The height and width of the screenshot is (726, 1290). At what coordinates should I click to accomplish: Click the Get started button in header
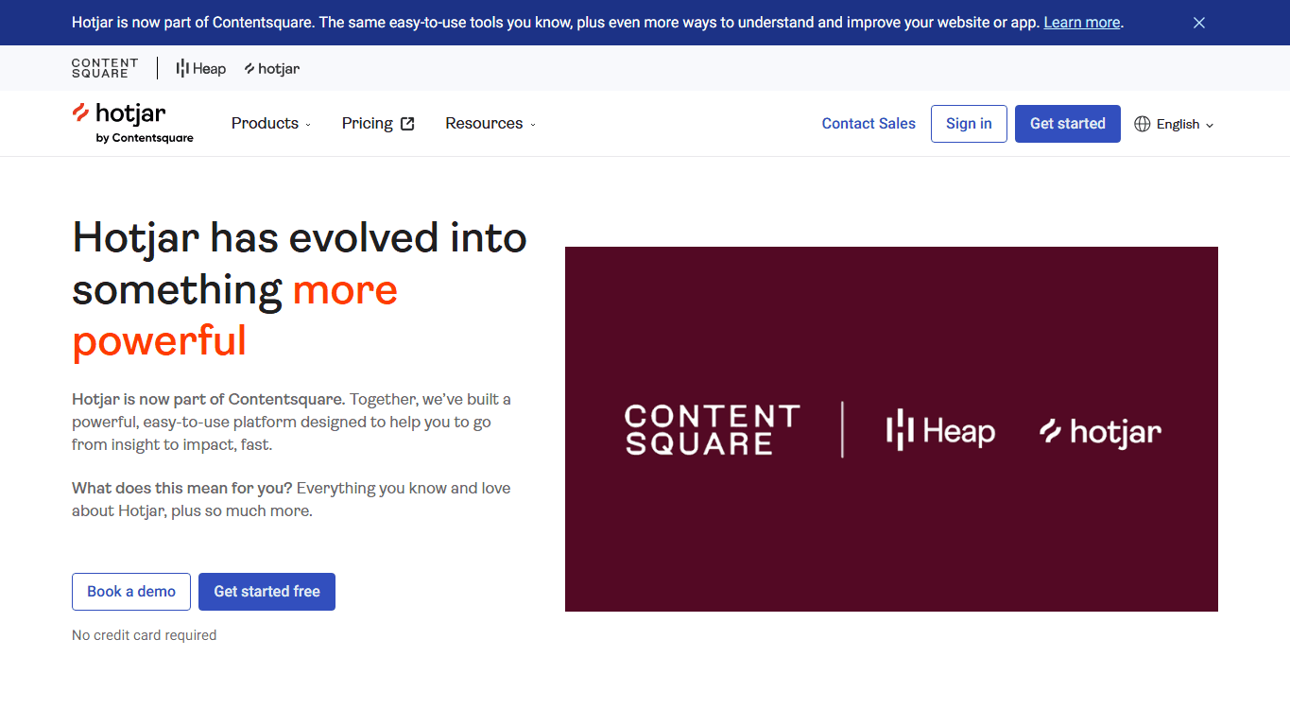click(x=1068, y=124)
